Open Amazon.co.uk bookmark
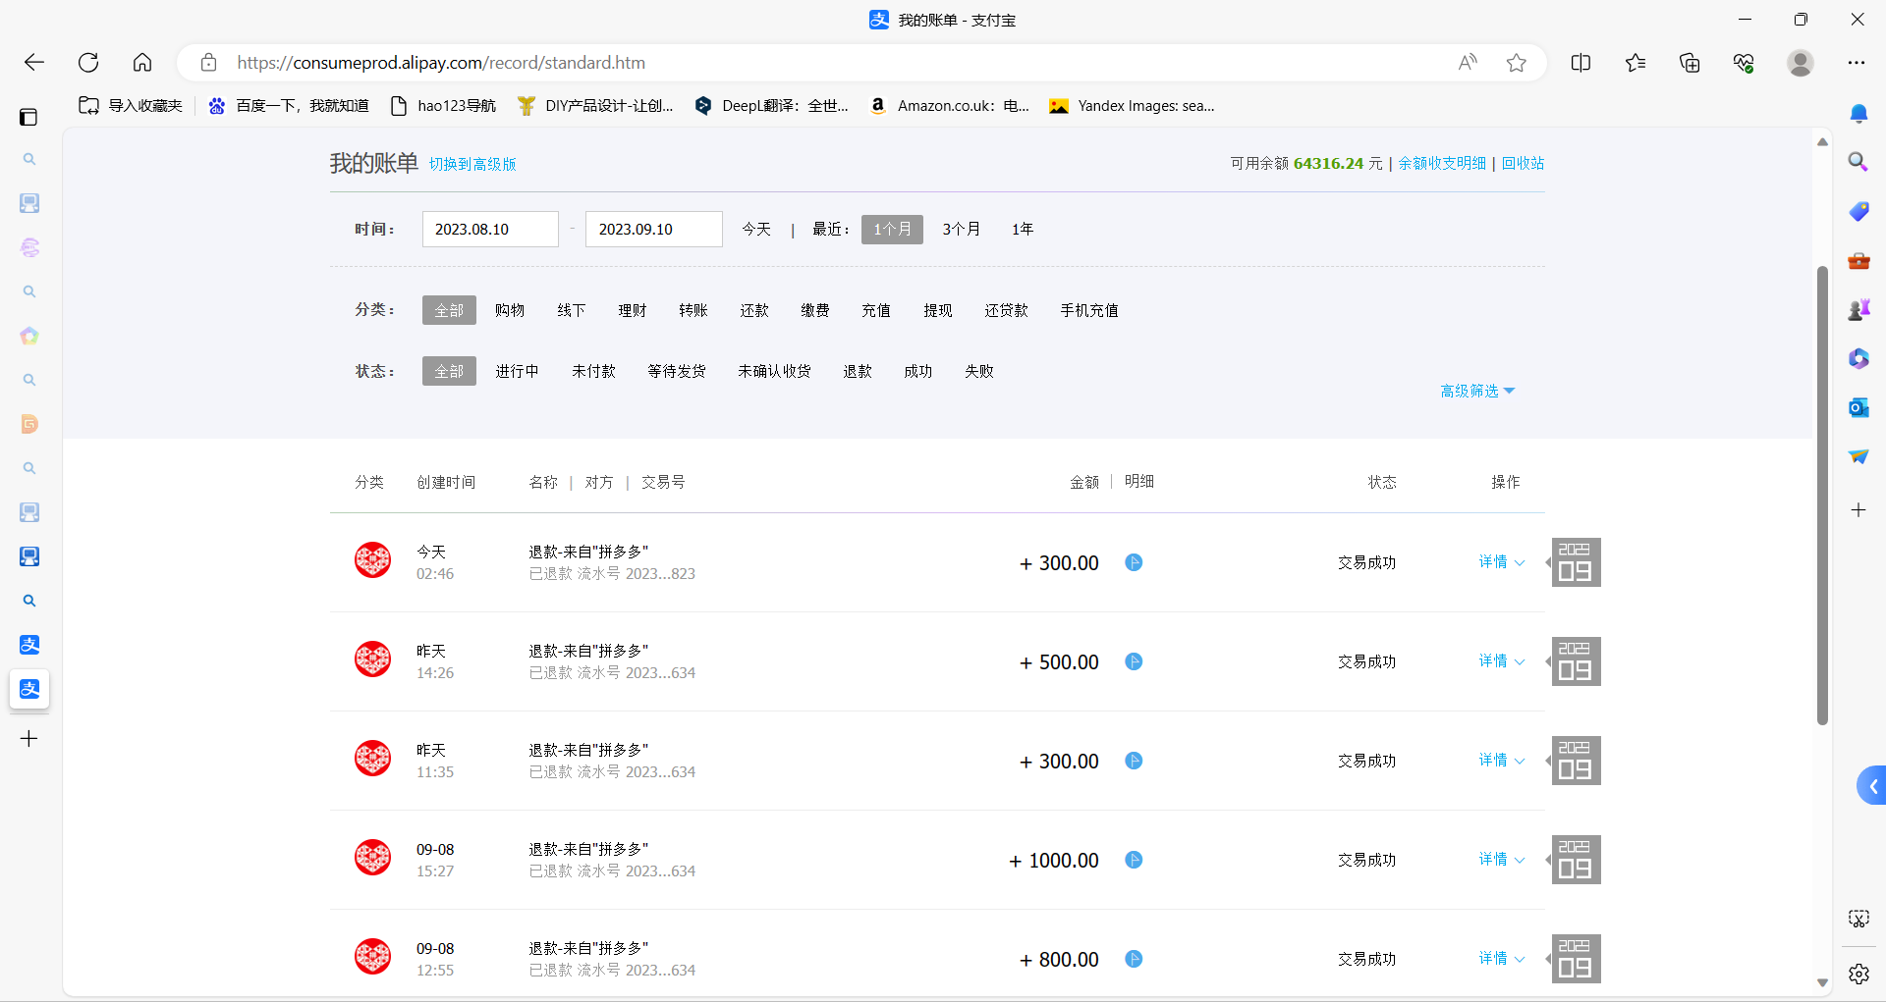The width and height of the screenshot is (1886, 1002). click(x=950, y=105)
